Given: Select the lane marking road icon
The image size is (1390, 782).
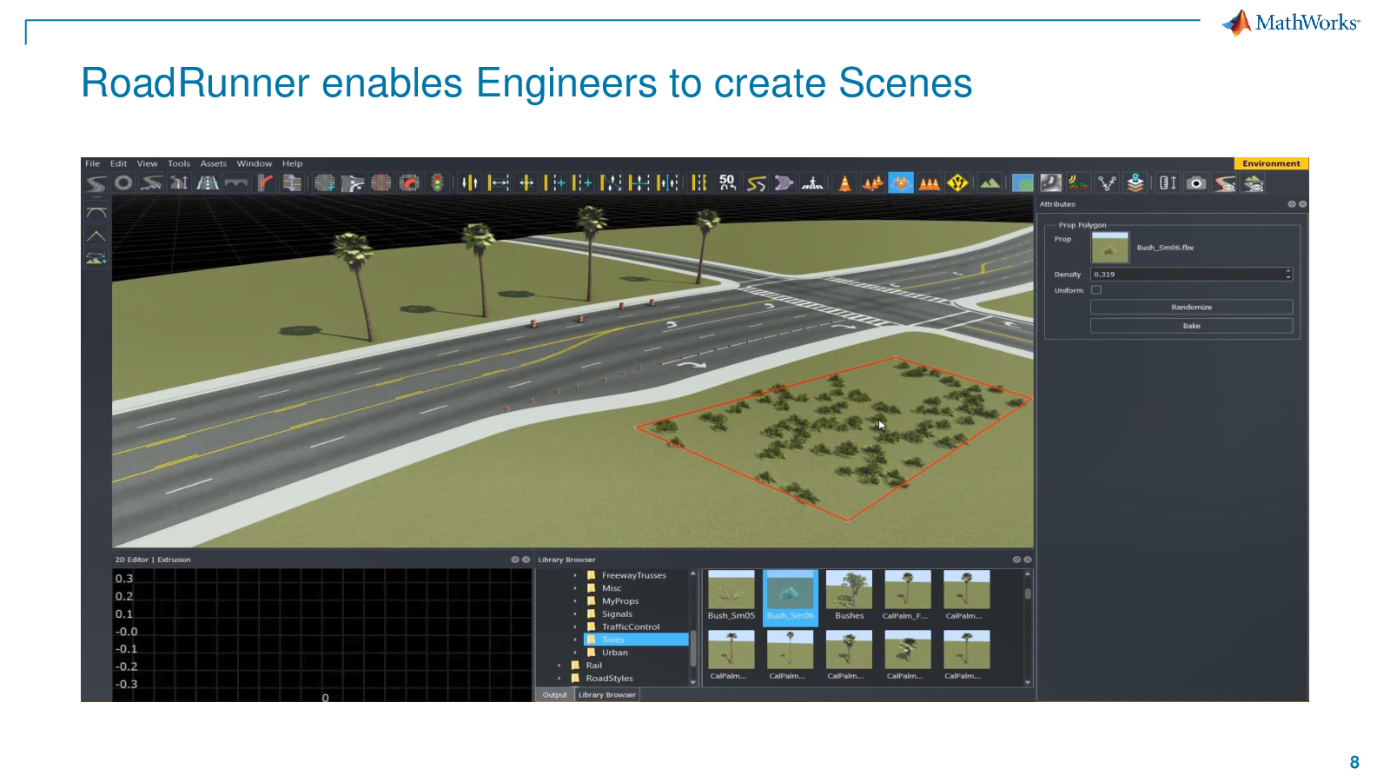Looking at the screenshot, I should [208, 183].
